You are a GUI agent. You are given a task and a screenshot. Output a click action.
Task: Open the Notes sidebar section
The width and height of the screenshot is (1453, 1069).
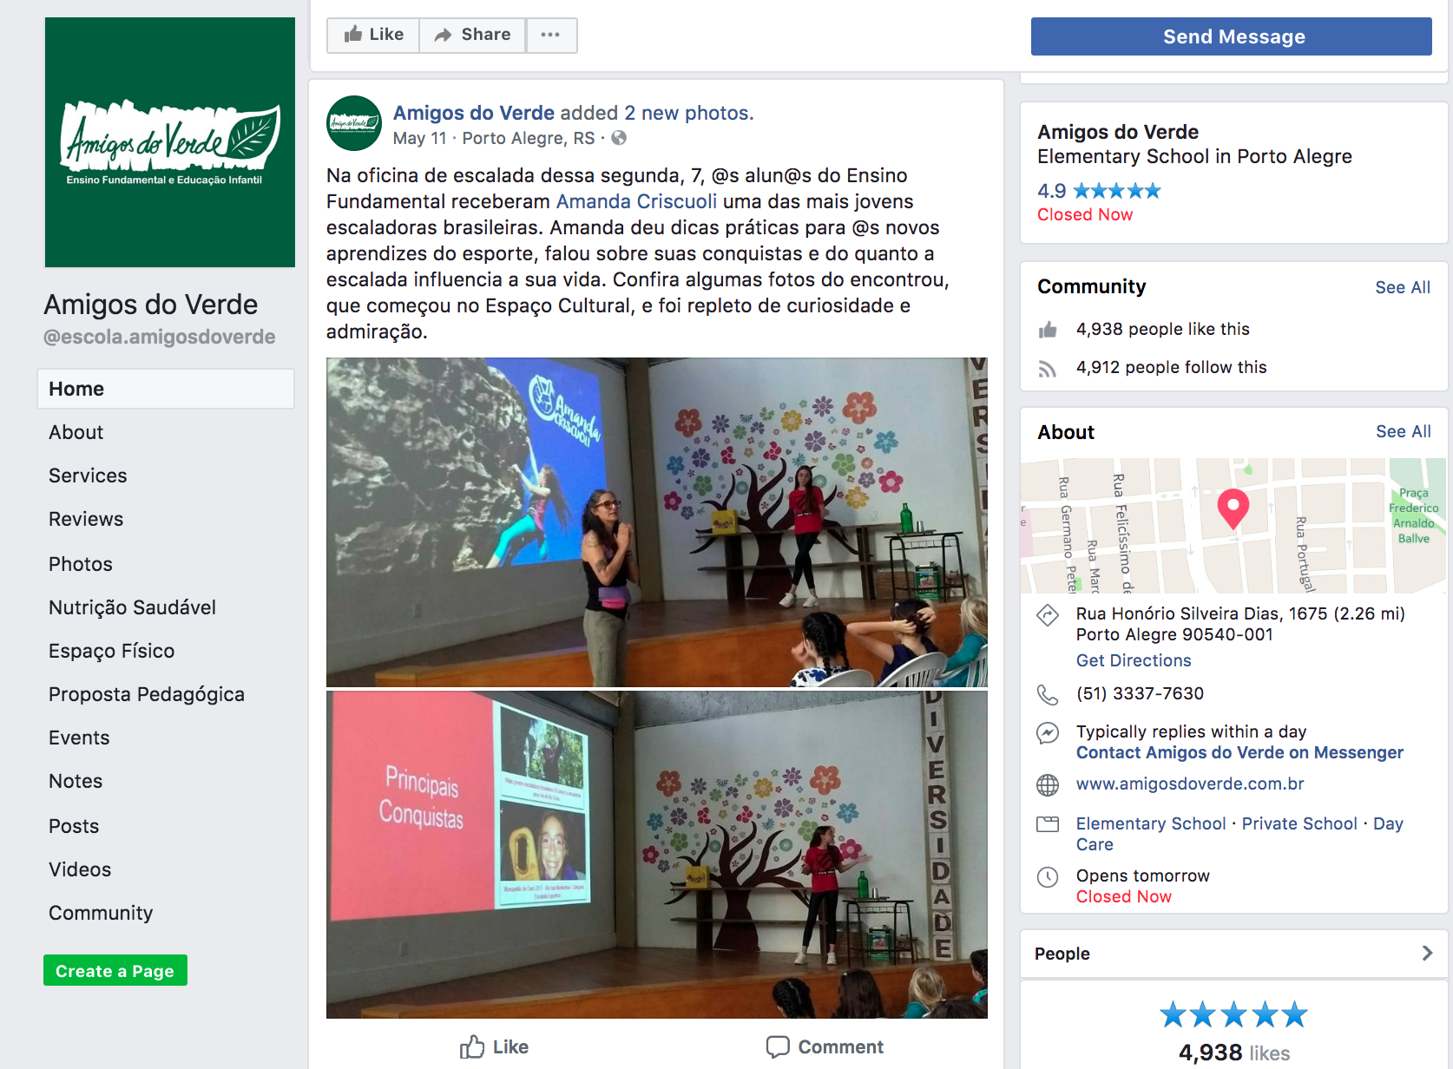(x=76, y=781)
